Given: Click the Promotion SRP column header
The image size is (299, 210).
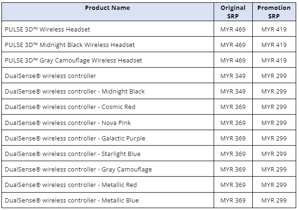Looking at the screenshot, I should point(274,11).
